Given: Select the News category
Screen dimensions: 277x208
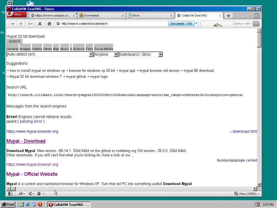Looking at the screenshot, I should point(48,49).
